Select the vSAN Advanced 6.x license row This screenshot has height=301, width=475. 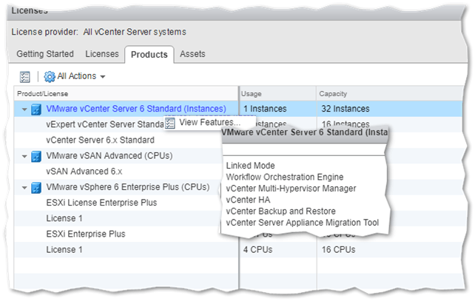coord(84,172)
